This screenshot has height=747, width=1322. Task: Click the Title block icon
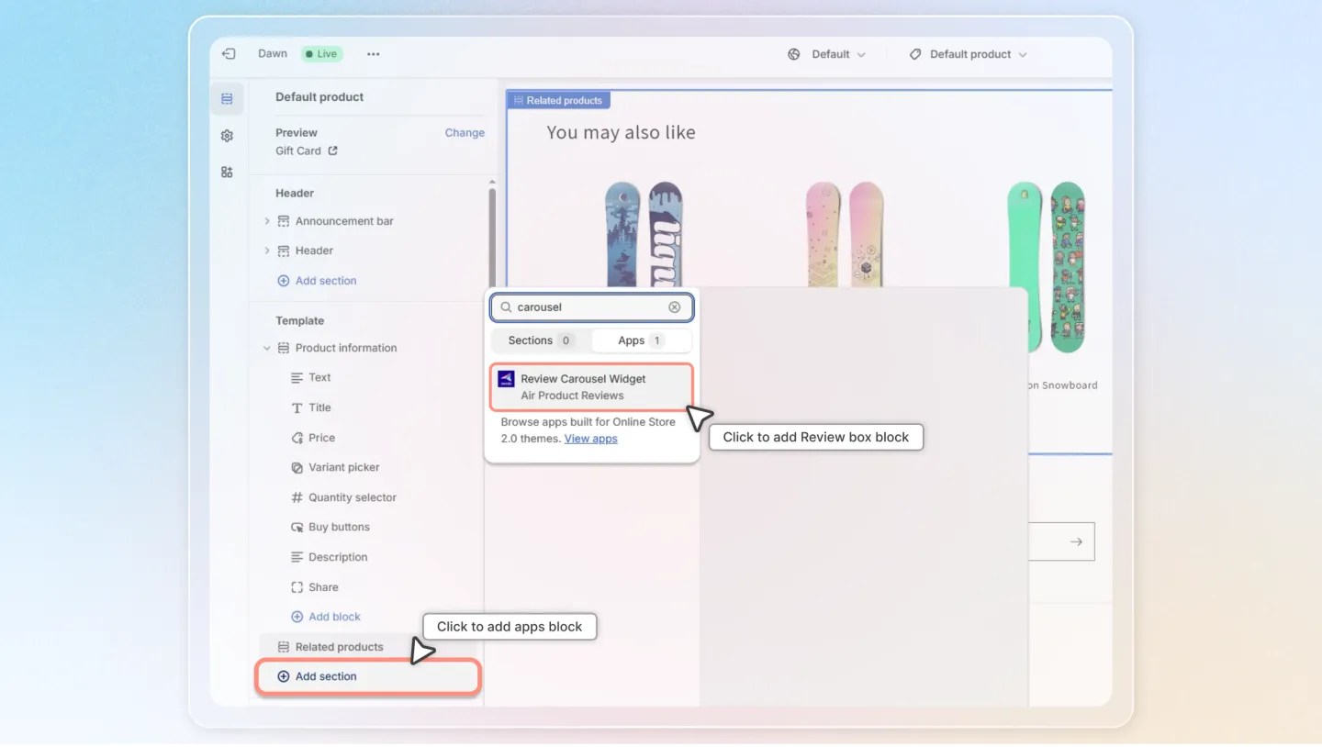pos(297,407)
